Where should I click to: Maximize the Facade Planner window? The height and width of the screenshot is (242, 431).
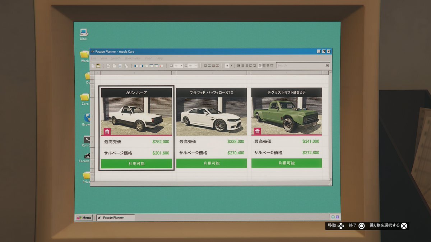point(324,51)
